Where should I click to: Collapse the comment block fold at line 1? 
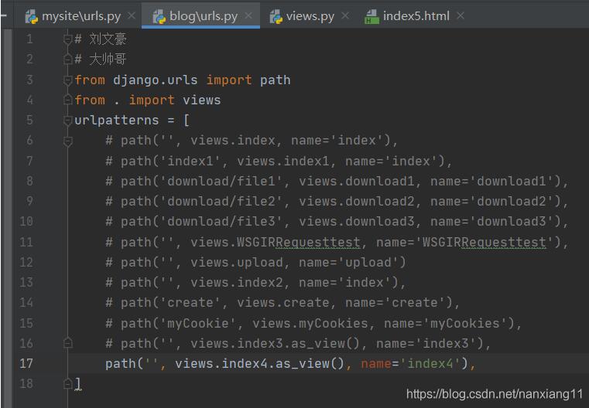(68, 40)
